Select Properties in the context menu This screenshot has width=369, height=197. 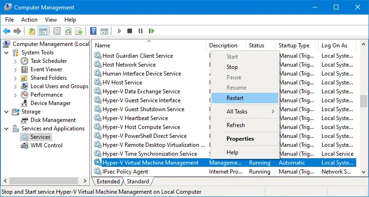pyautogui.click(x=240, y=139)
